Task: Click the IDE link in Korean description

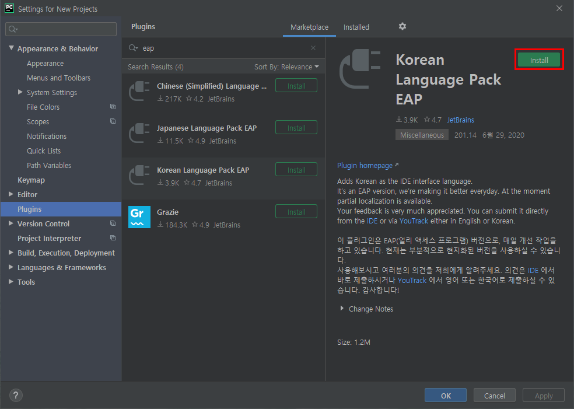Action: (533, 270)
